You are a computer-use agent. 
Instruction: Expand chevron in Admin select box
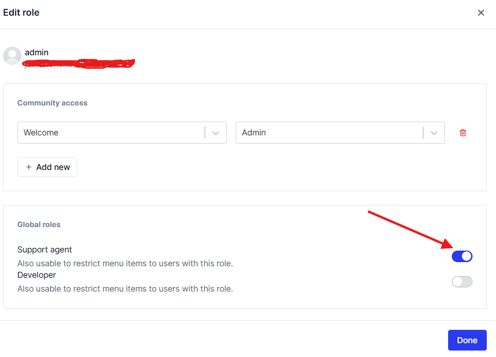click(x=434, y=133)
